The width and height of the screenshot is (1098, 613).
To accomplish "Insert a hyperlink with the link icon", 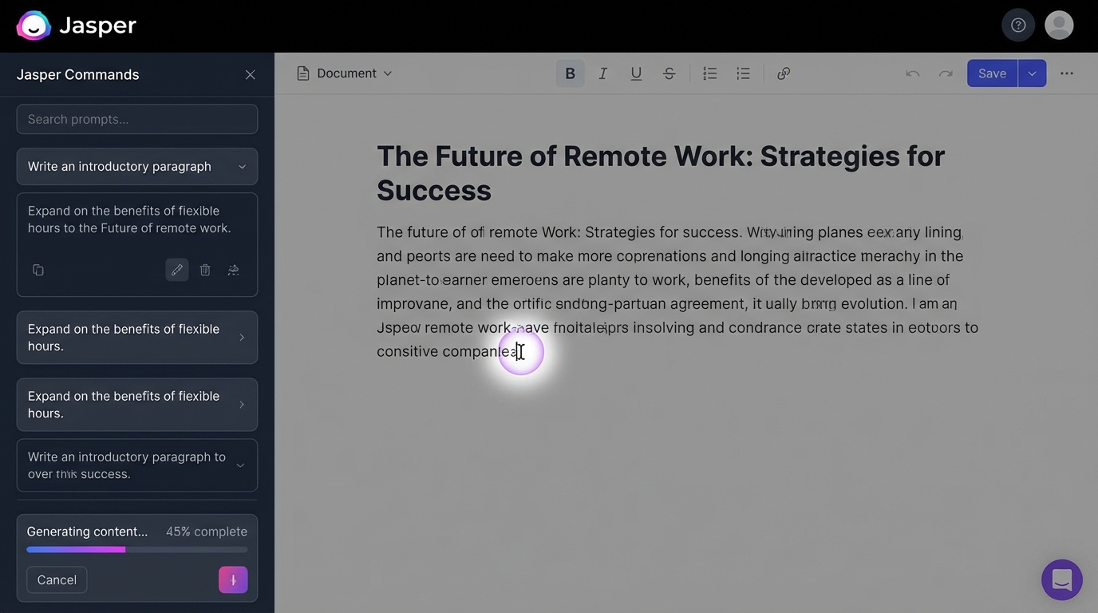I will [x=784, y=73].
